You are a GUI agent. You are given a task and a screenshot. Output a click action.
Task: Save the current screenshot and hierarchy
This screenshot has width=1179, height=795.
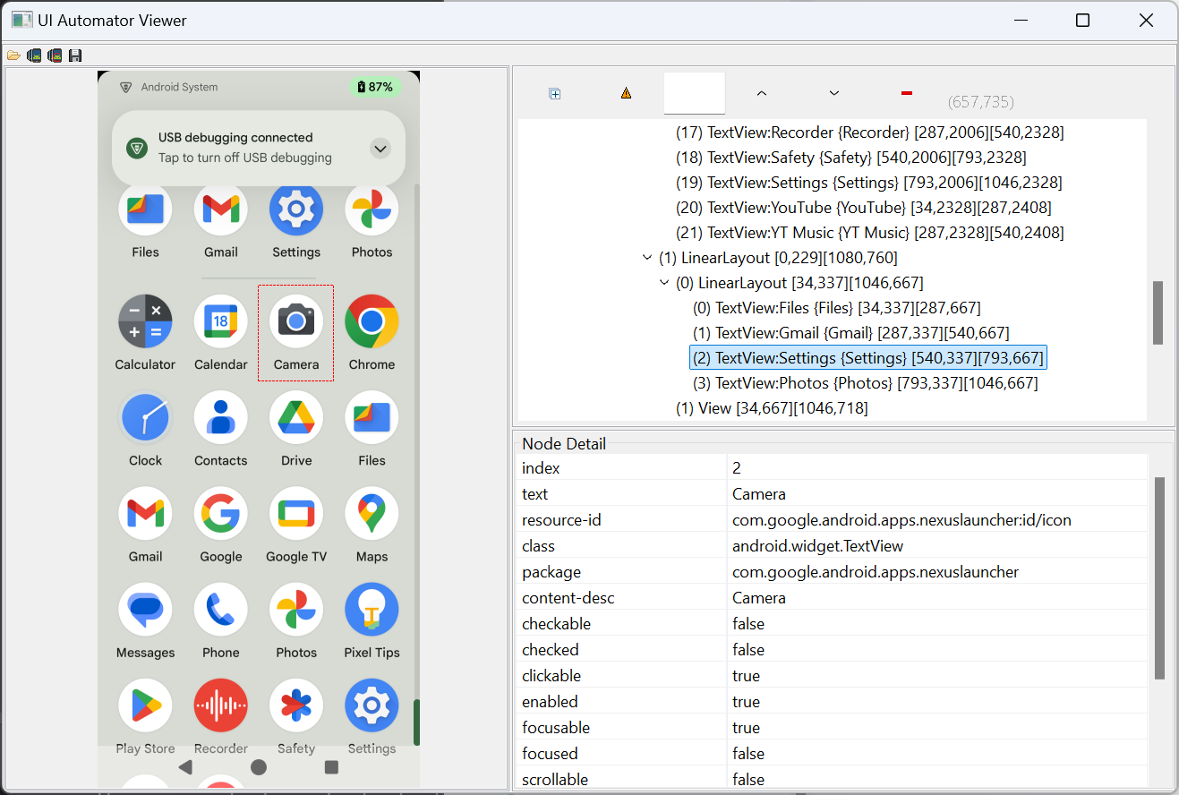75,55
